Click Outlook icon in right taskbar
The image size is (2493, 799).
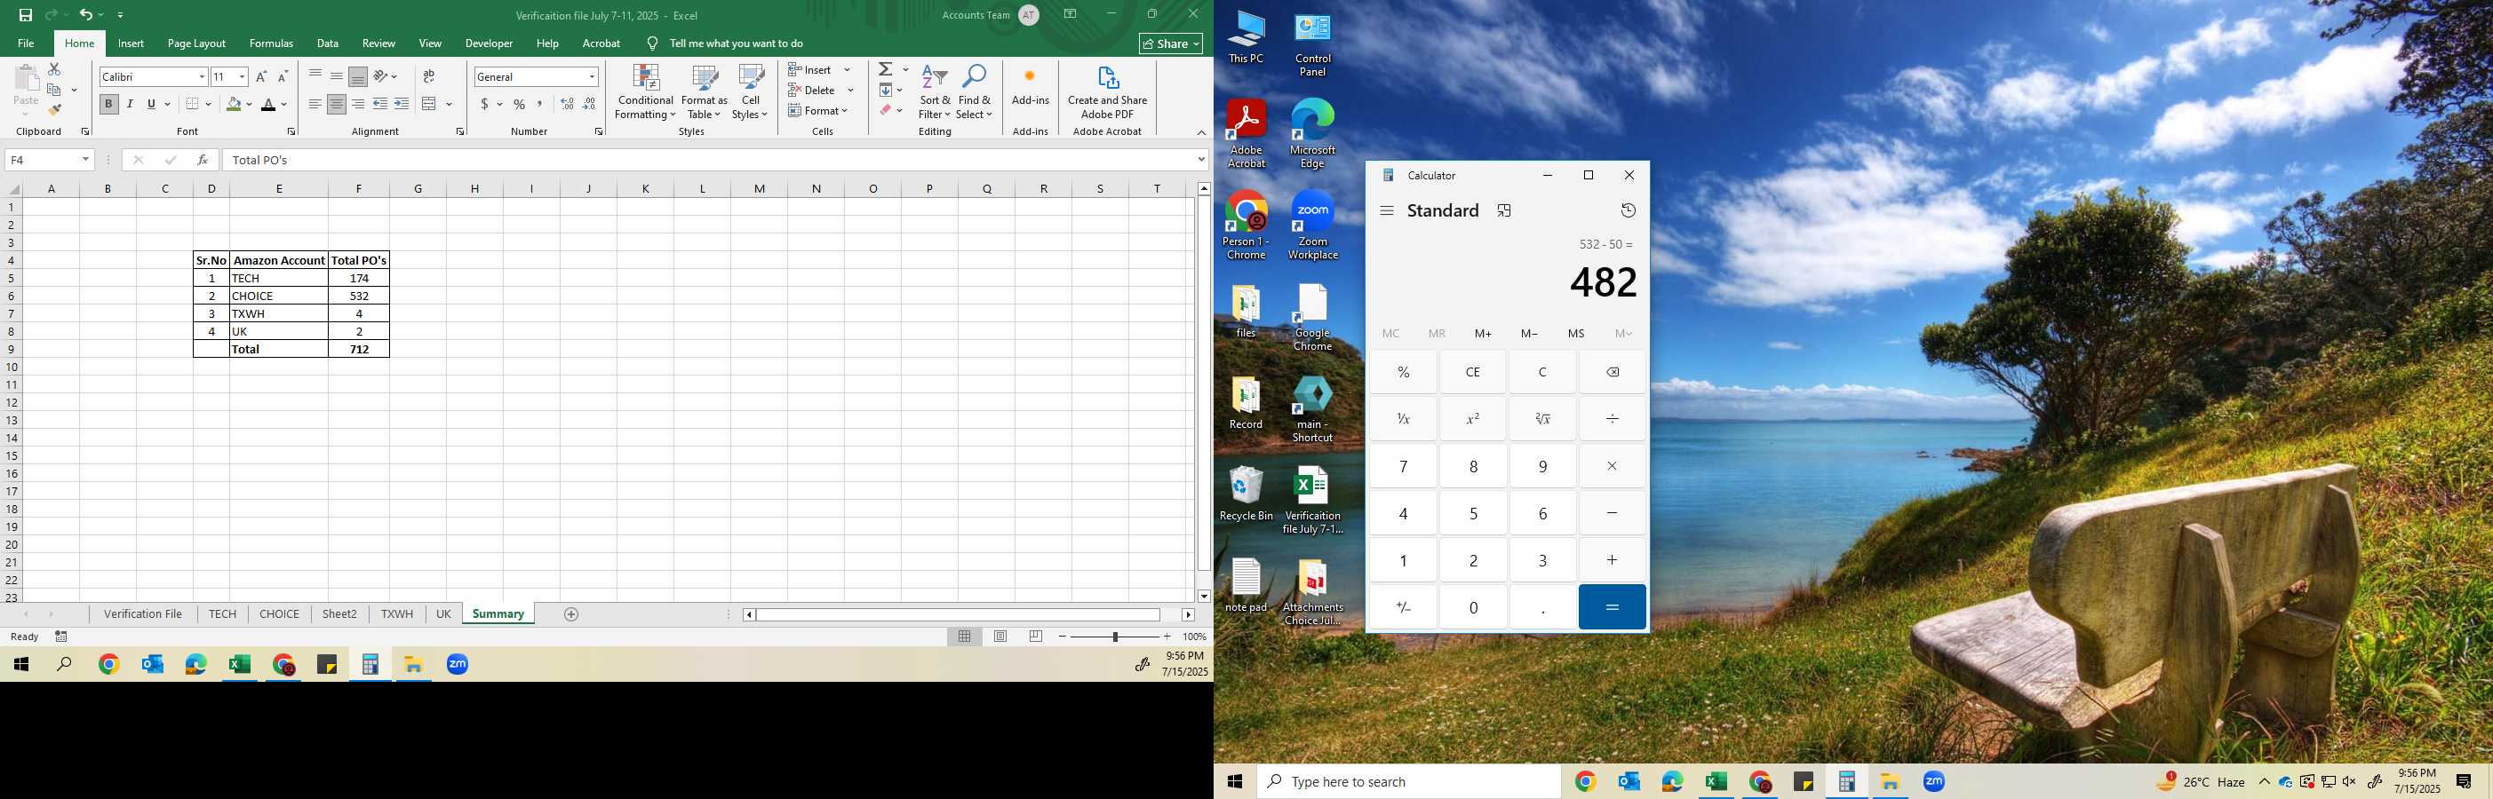[1629, 781]
